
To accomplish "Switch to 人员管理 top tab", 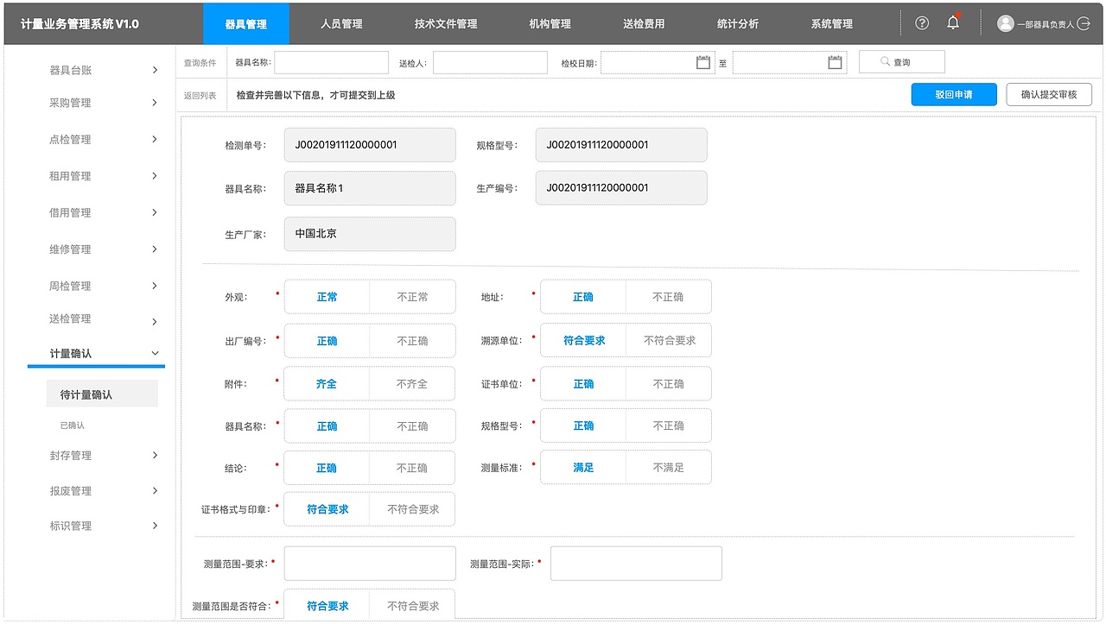I will pos(341,24).
